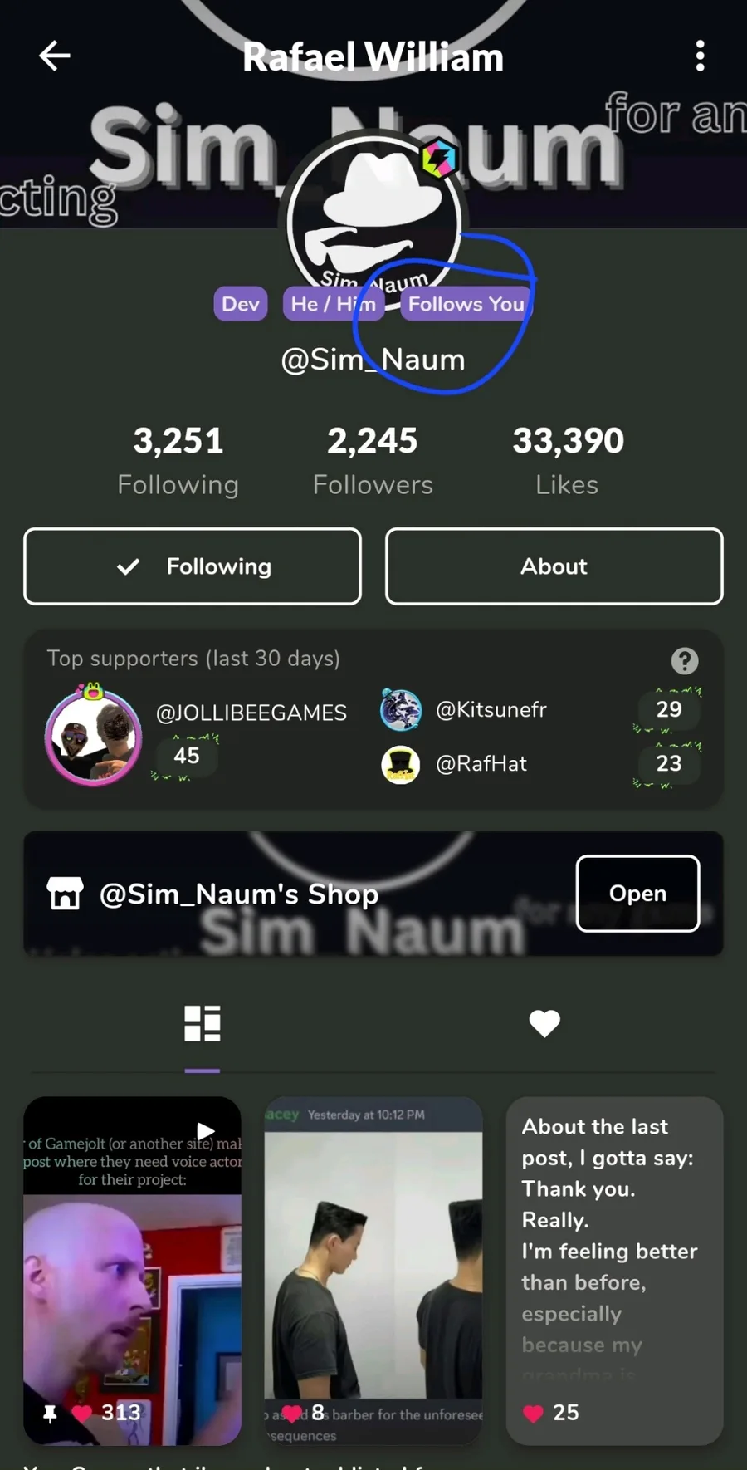Play the pinned voice actor video post

tap(133, 1271)
